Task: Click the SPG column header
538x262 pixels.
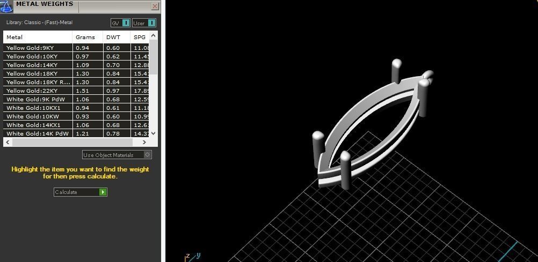Action: click(x=140, y=37)
